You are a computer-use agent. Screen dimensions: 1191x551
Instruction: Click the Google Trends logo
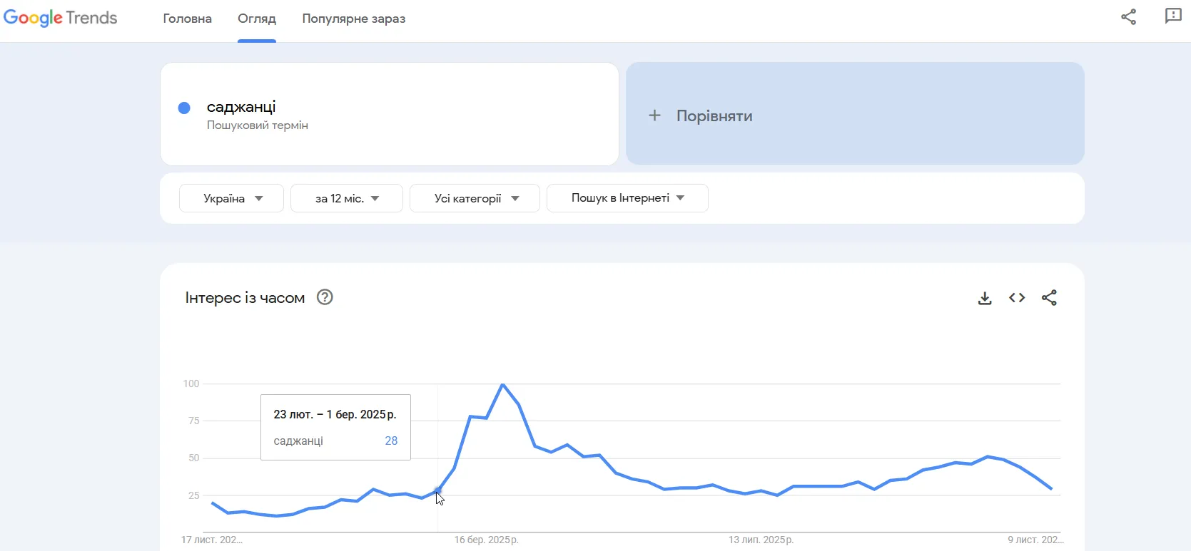pos(61,18)
